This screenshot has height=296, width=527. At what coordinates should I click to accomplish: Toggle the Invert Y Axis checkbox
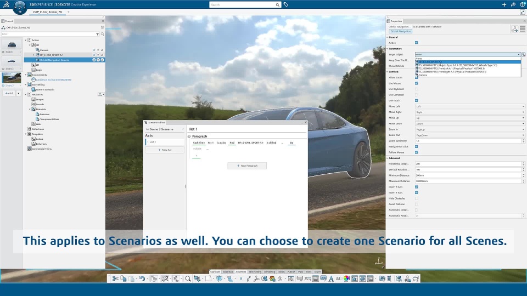click(417, 192)
